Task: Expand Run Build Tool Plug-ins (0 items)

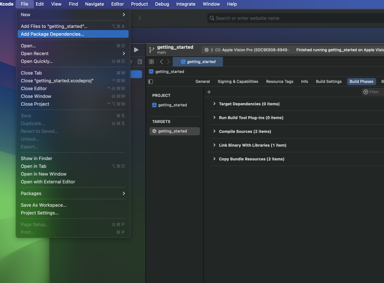Action: [214, 117]
